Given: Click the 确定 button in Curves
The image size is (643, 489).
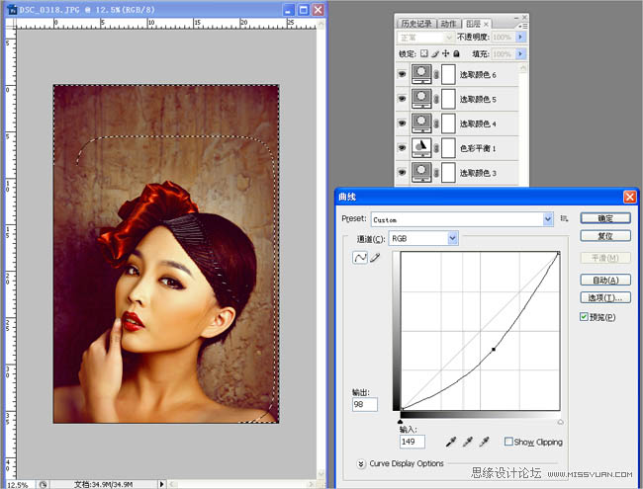Looking at the screenshot, I should 604,218.
